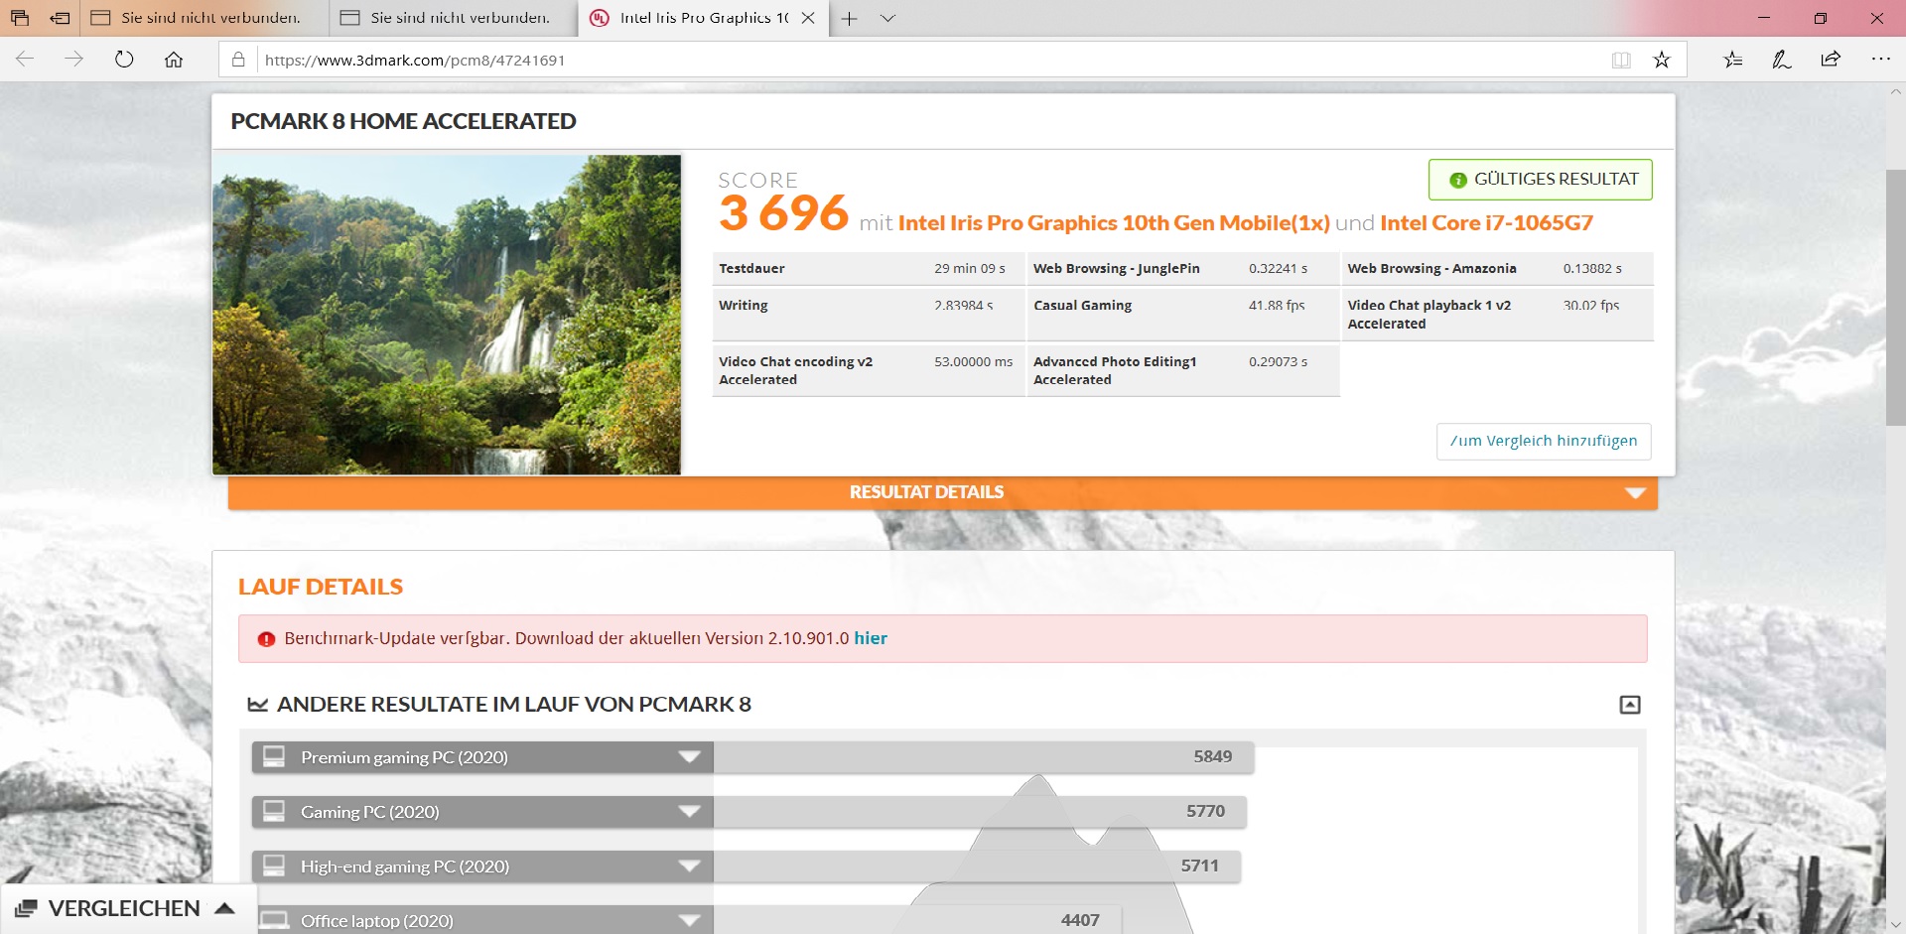The image size is (1906, 934).
Task: Click the share page icon
Action: (x=1831, y=60)
